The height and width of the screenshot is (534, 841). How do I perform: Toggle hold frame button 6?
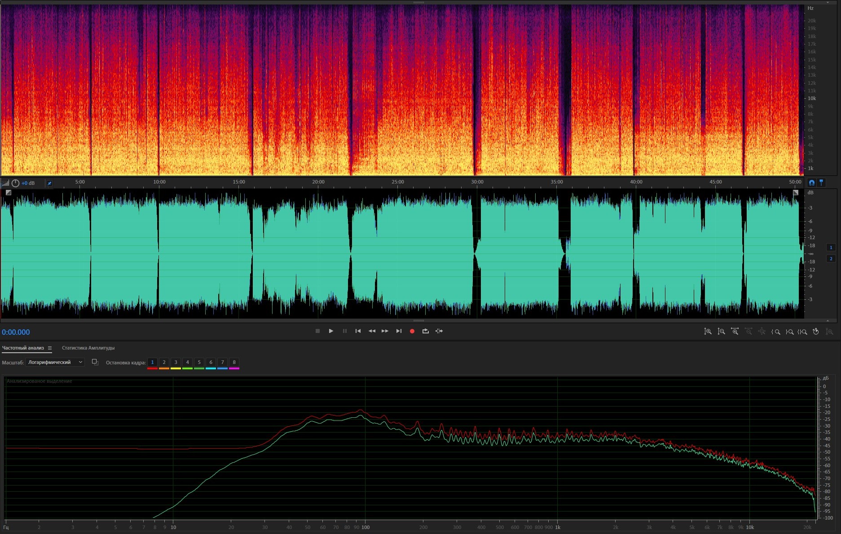tap(211, 362)
